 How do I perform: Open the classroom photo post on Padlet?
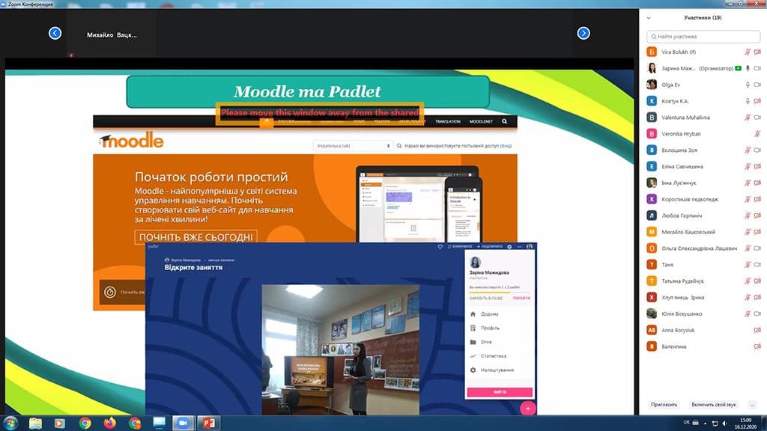341,350
